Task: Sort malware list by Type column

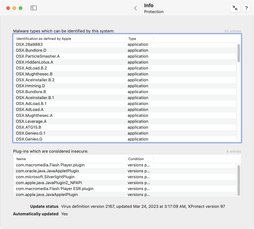Action: click(x=140, y=39)
